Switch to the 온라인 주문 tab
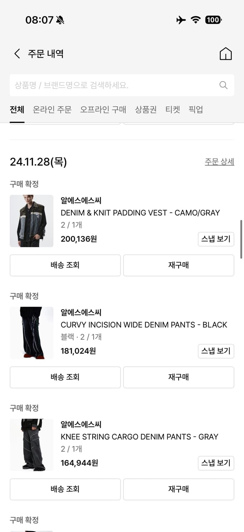 [x=52, y=110]
